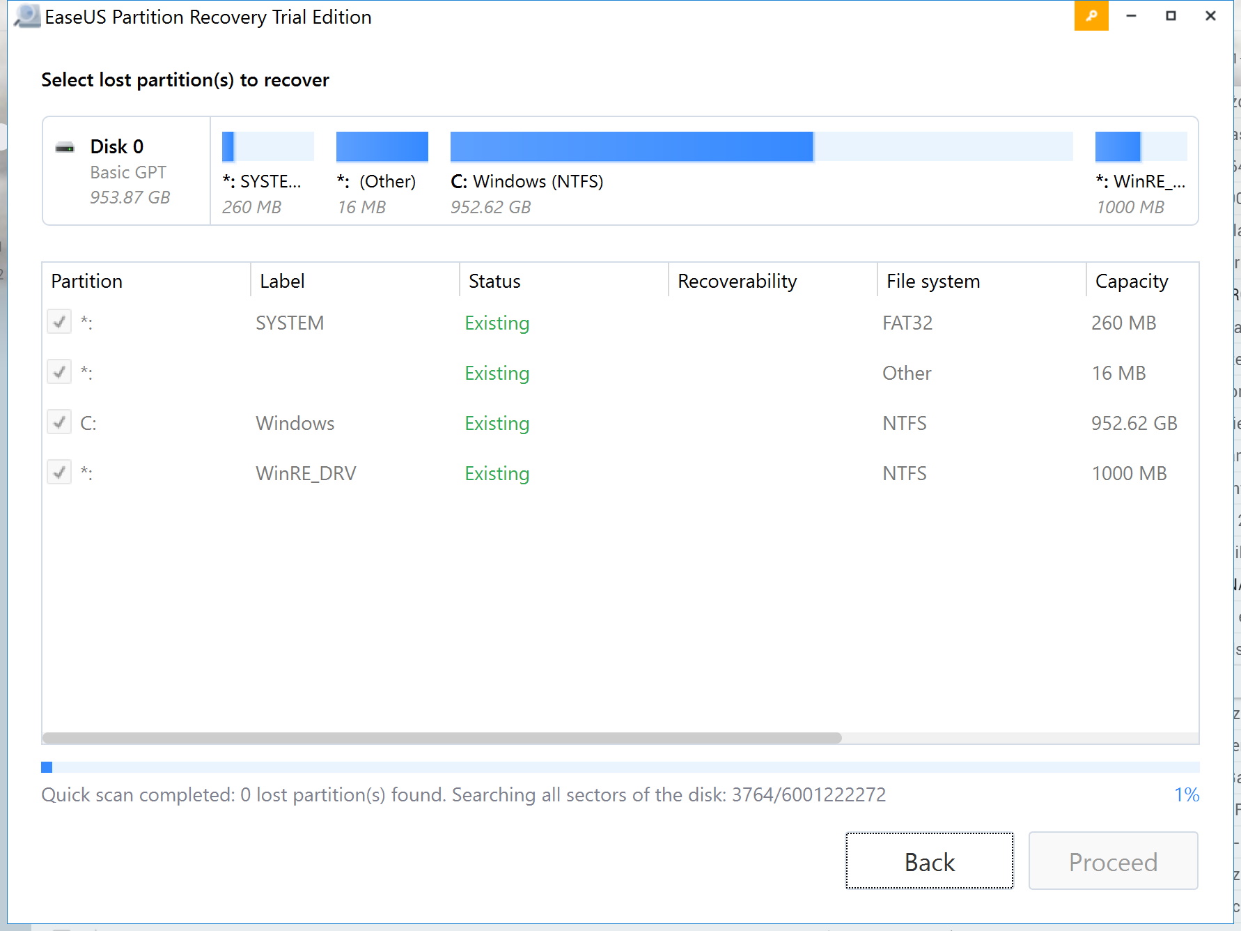Close the EaseUS Partition Recovery window
Image resolution: width=1241 pixels, height=931 pixels.
tap(1210, 16)
